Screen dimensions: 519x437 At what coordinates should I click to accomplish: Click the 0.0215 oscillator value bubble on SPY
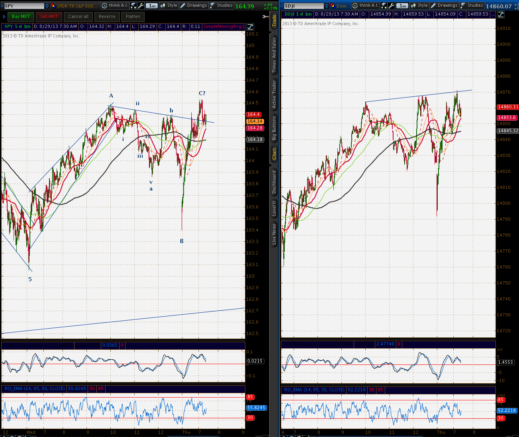pos(255,361)
